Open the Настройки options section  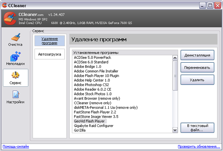tap(15, 97)
